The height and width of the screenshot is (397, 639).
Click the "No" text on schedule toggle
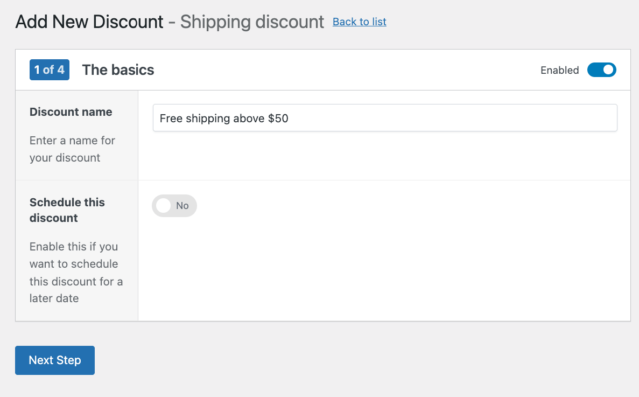pyautogui.click(x=182, y=206)
